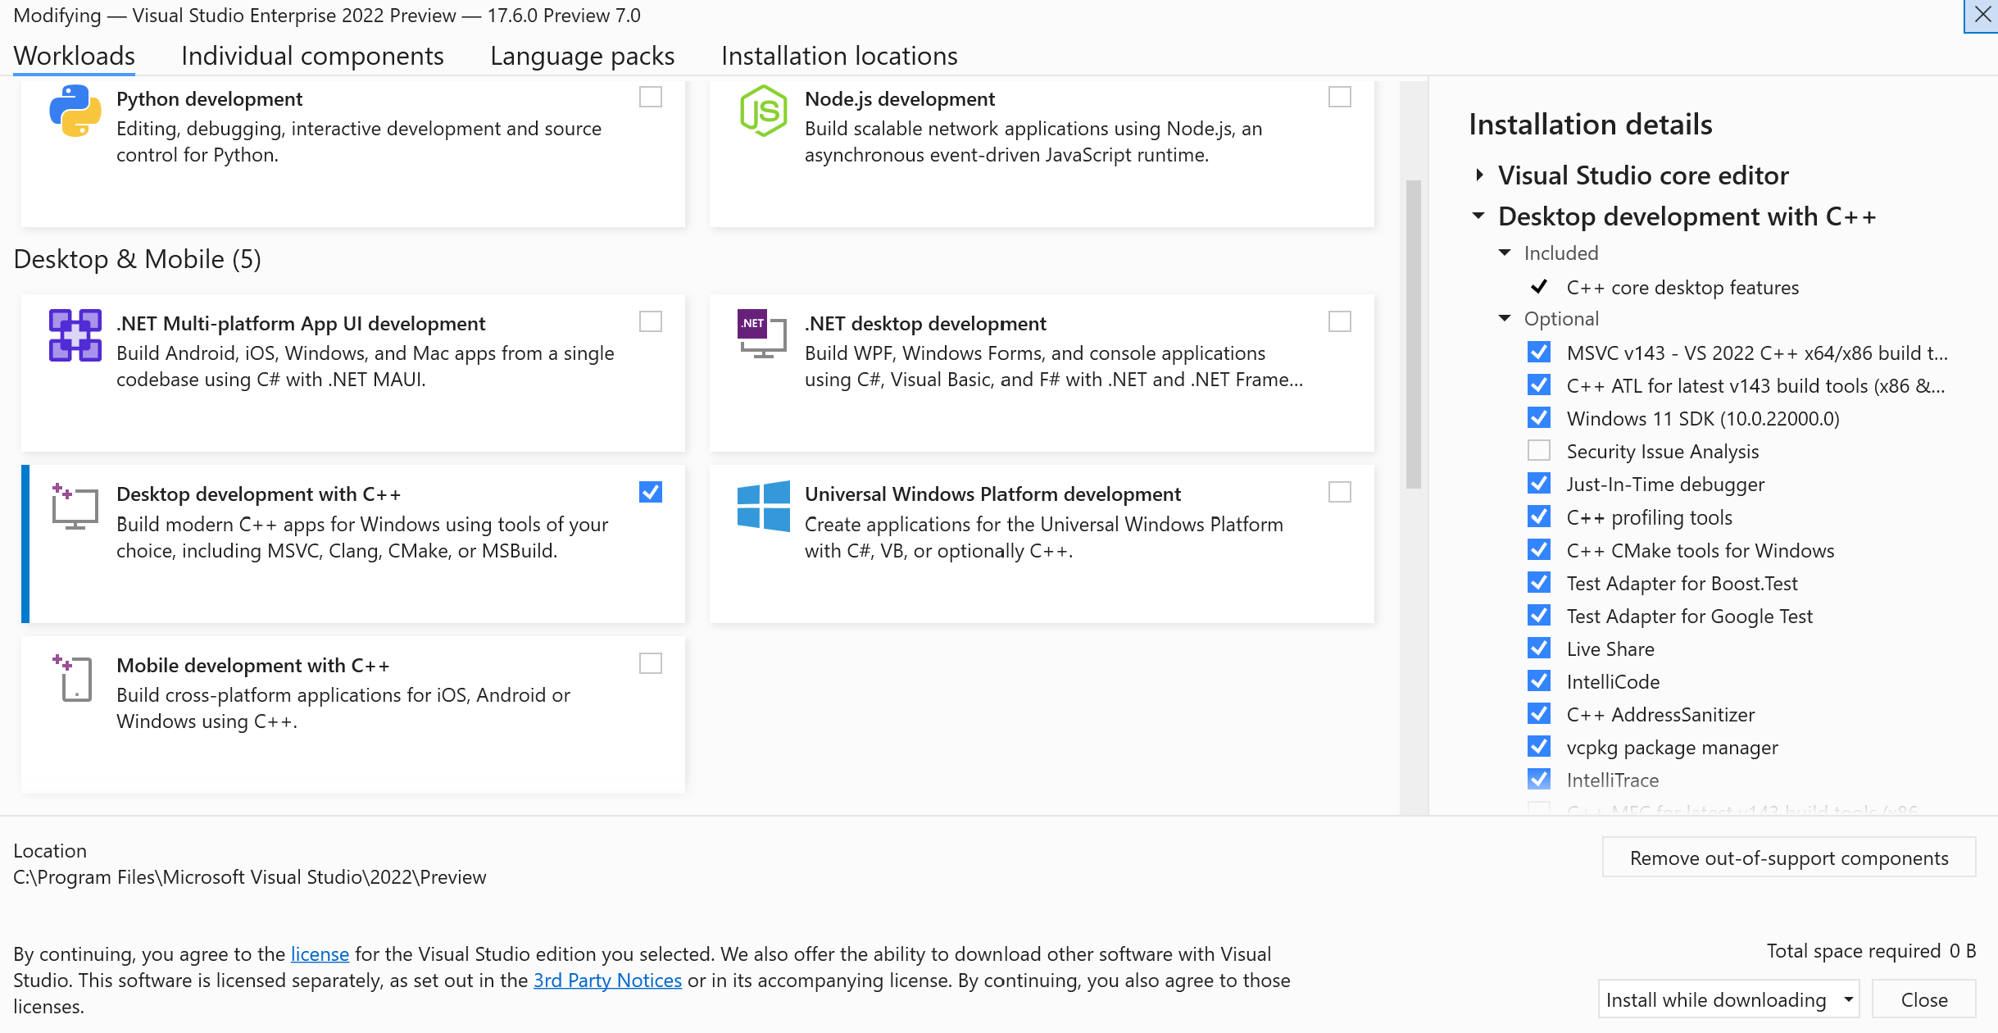Click the Remove out-of-support components button
The width and height of the screenshot is (1998, 1033).
(x=1788, y=858)
